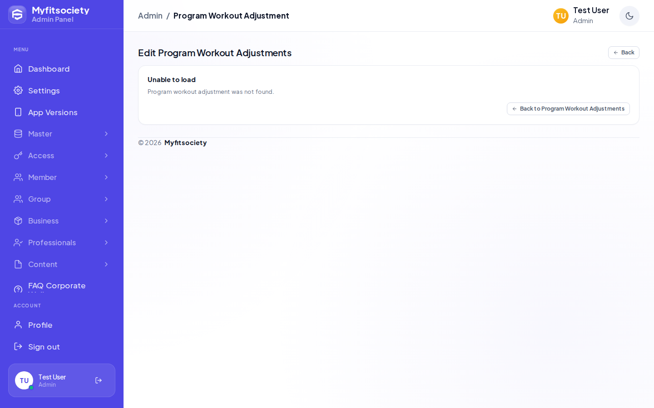Click the Business box icon
Image resolution: width=654 pixels, height=408 pixels.
18,221
